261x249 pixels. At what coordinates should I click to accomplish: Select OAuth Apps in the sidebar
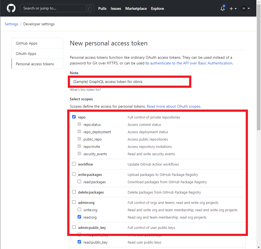[26, 54]
